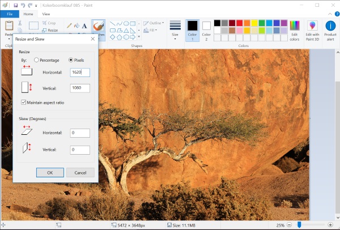340x230 pixels.
Task: Select the Text tool
Action: coord(84,26)
